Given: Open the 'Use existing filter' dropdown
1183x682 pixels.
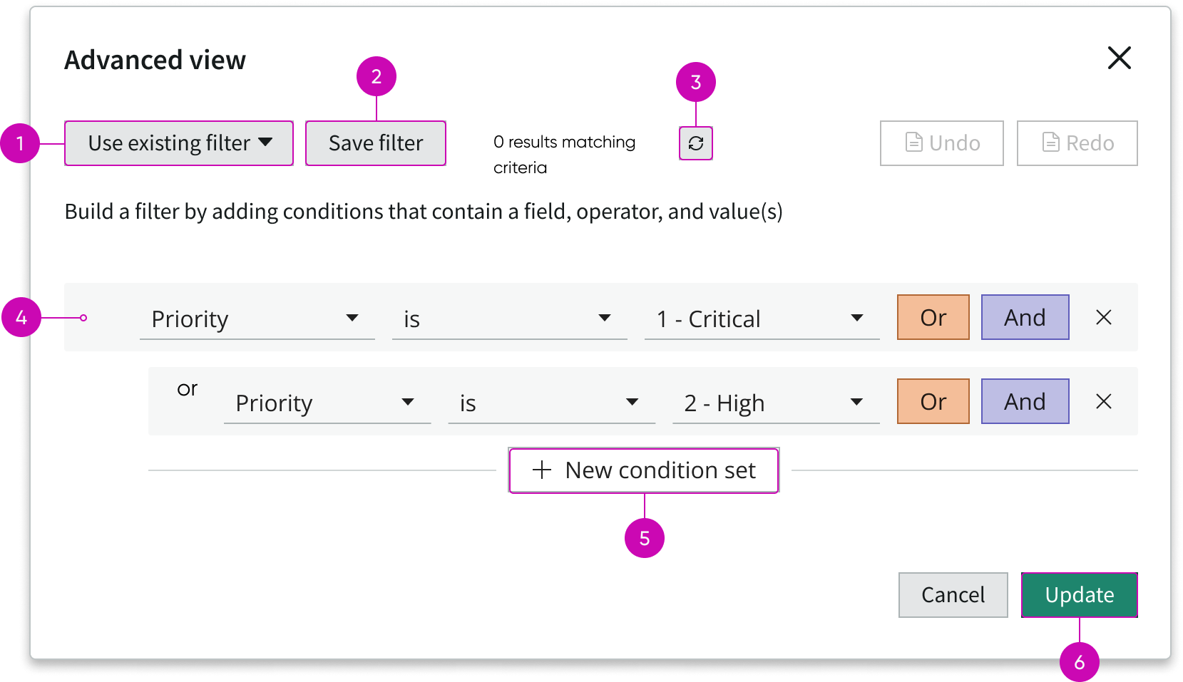Looking at the screenshot, I should tap(178, 143).
